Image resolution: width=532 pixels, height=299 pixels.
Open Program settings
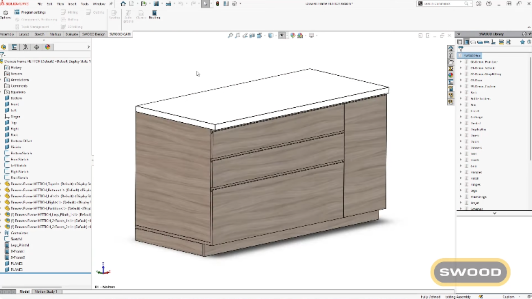point(30,12)
